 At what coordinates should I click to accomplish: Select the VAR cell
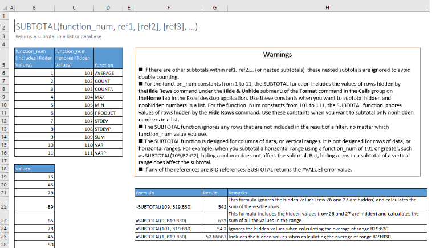[108, 145]
